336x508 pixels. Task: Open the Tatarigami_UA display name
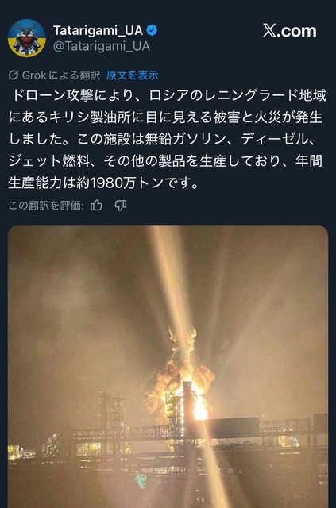tap(98, 30)
